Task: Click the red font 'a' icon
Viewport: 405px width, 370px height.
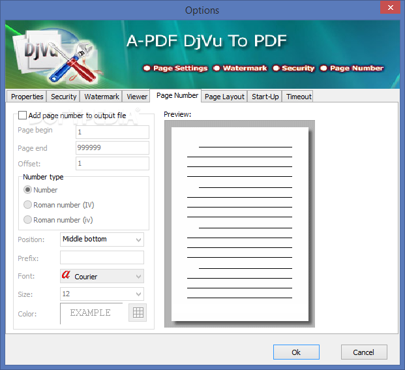Action: point(66,274)
